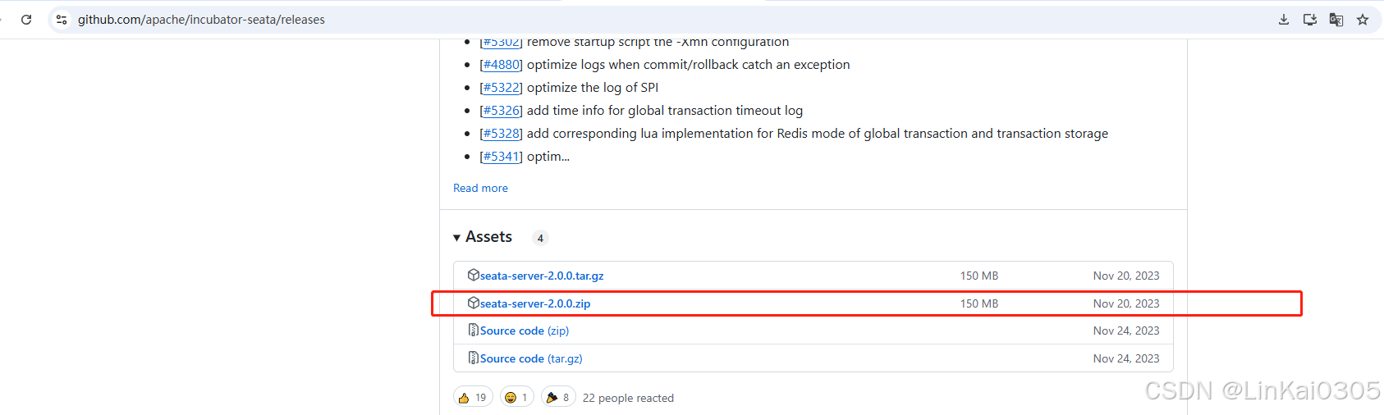1384x415 pixels.
Task: Click the file icon beside Source code (tar.gz)
Action: 474,358
